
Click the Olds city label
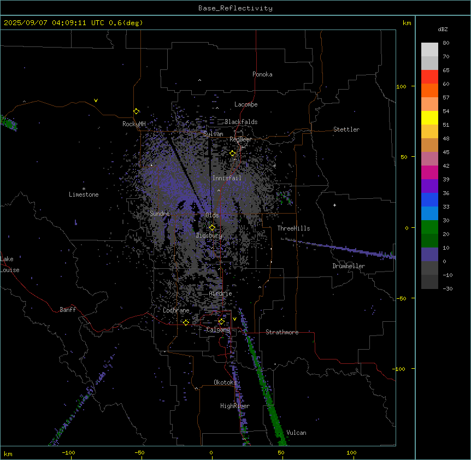click(212, 215)
